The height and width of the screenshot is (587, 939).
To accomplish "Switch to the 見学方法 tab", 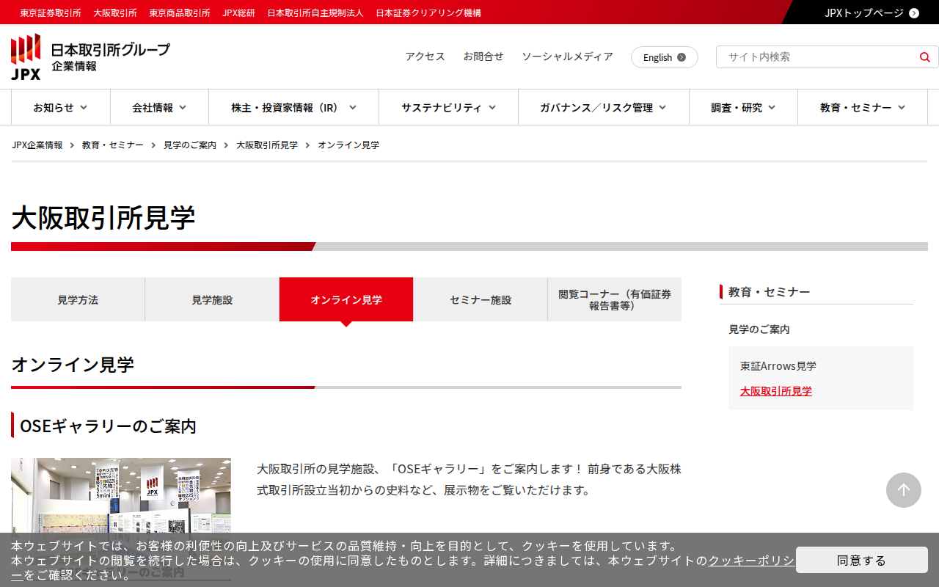I will pos(78,299).
